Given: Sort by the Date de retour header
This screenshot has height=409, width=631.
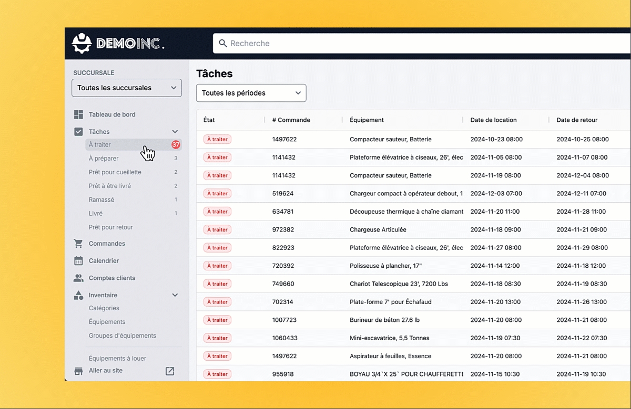Looking at the screenshot, I should [577, 120].
